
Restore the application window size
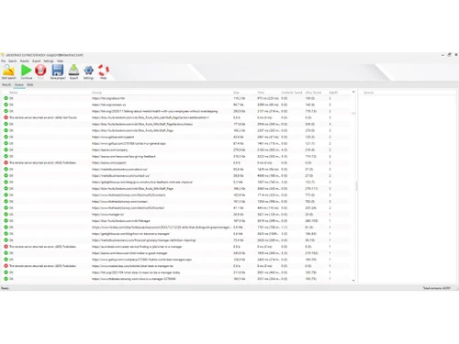(x=449, y=55)
